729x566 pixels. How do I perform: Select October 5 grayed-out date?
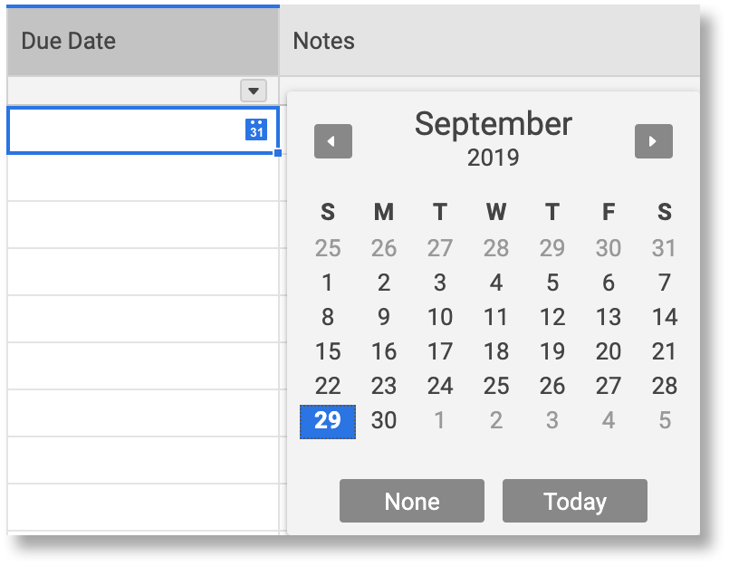665,420
